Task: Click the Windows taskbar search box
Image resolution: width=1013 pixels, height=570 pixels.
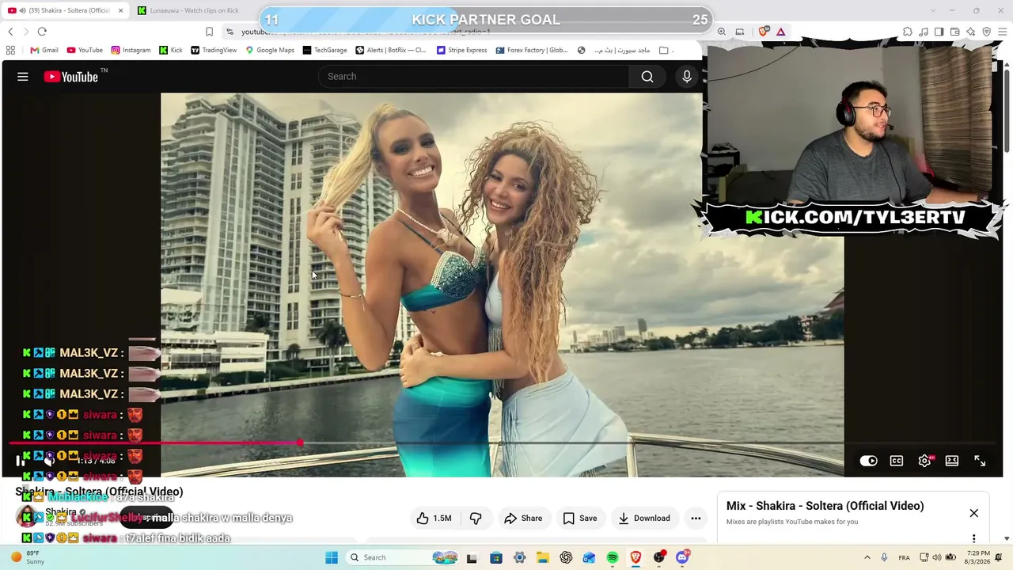Action: point(404,557)
